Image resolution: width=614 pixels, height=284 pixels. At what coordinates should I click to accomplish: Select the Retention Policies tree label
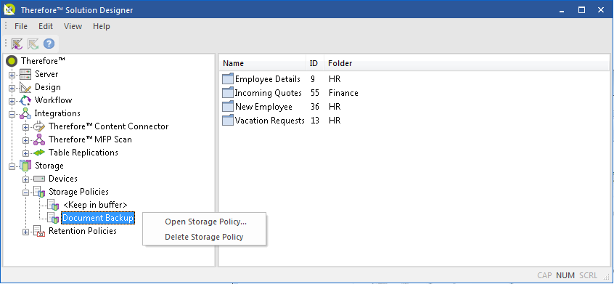[83, 231]
